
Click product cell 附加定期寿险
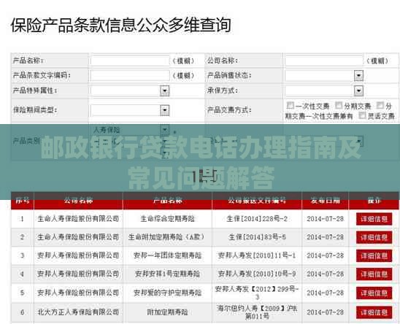point(167,312)
